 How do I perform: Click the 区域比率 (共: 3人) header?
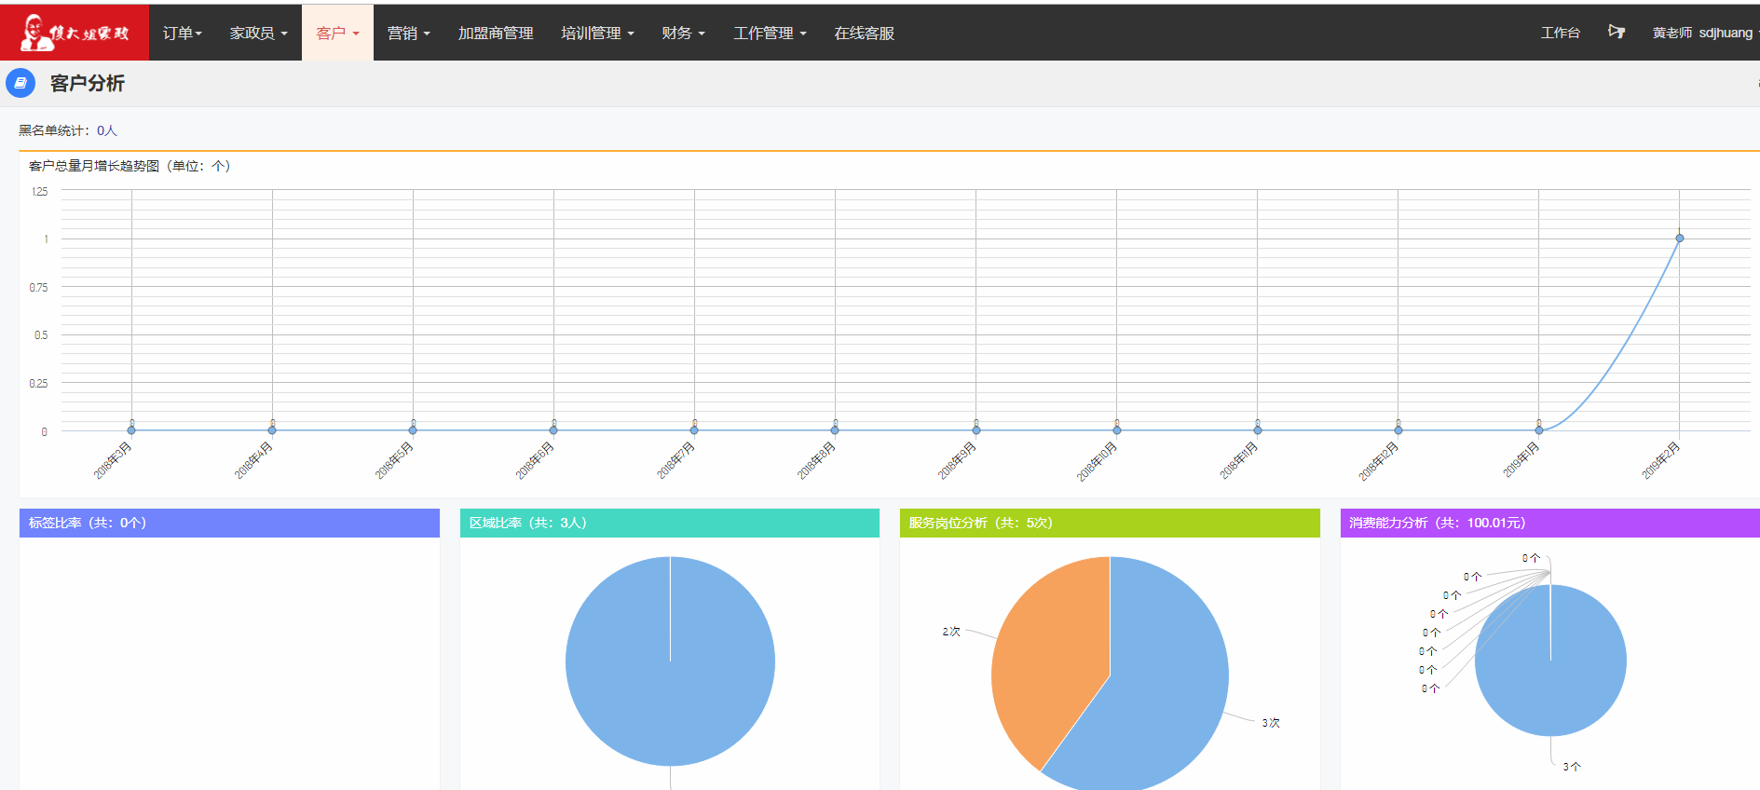pyautogui.click(x=670, y=523)
